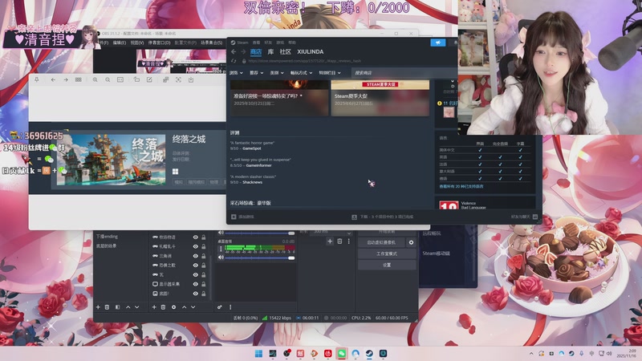Click edit image icon in viewer toolbar
The height and width of the screenshot is (361, 642).
149,79
